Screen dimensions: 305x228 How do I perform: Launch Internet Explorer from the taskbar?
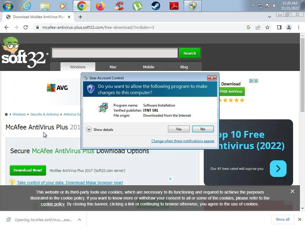pos(26,6)
